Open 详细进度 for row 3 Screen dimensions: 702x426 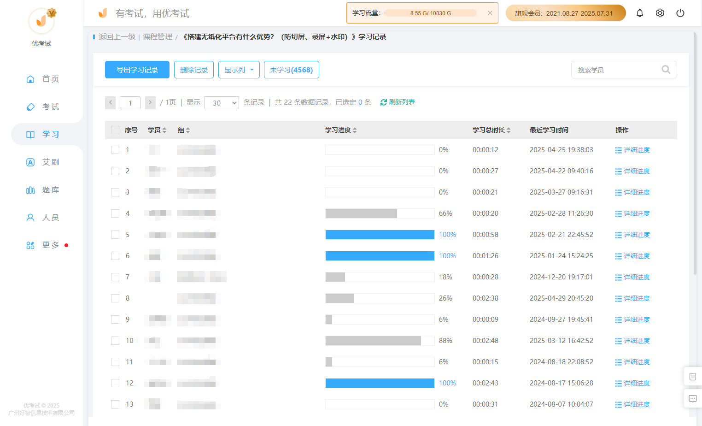(632, 192)
